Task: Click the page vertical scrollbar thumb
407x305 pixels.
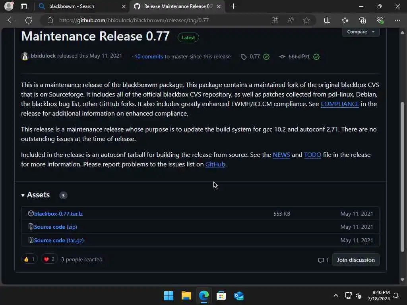Action: pos(402,177)
